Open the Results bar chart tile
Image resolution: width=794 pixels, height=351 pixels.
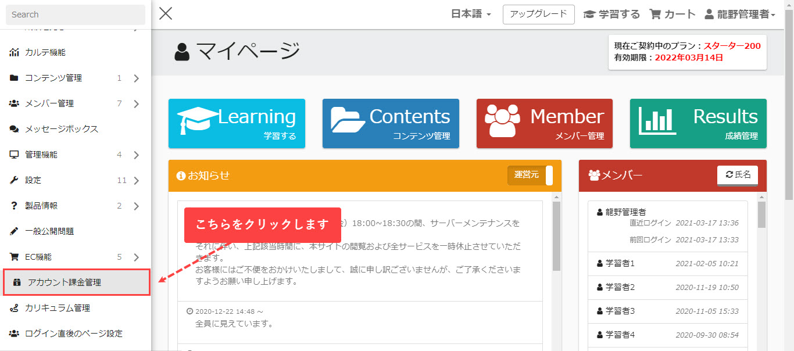[698, 123]
